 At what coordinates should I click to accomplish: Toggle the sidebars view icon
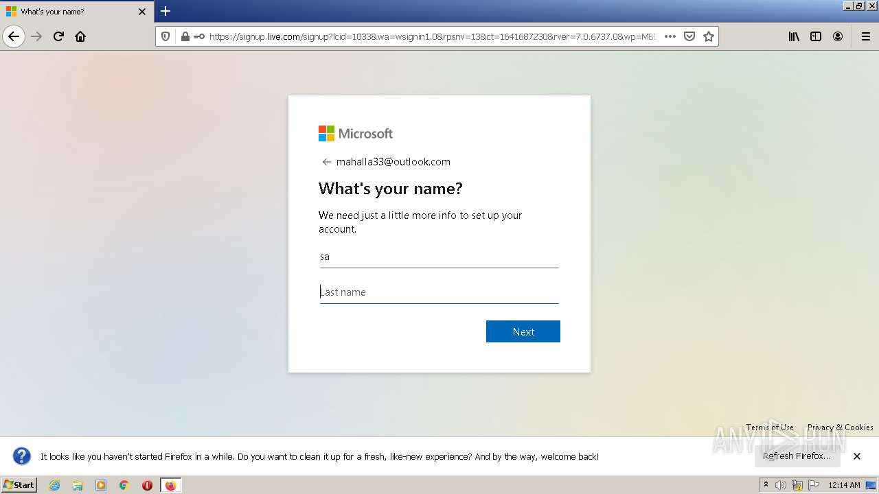[816, 36]
